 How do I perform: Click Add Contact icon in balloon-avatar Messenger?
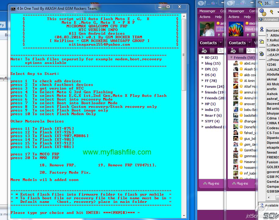pos(233,51)
